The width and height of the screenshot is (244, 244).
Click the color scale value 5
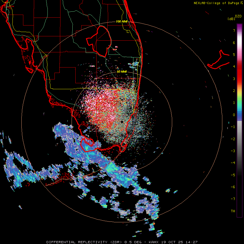pos(234,54)
